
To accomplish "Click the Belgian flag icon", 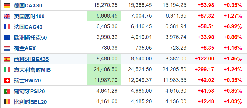I will (7, 102).
